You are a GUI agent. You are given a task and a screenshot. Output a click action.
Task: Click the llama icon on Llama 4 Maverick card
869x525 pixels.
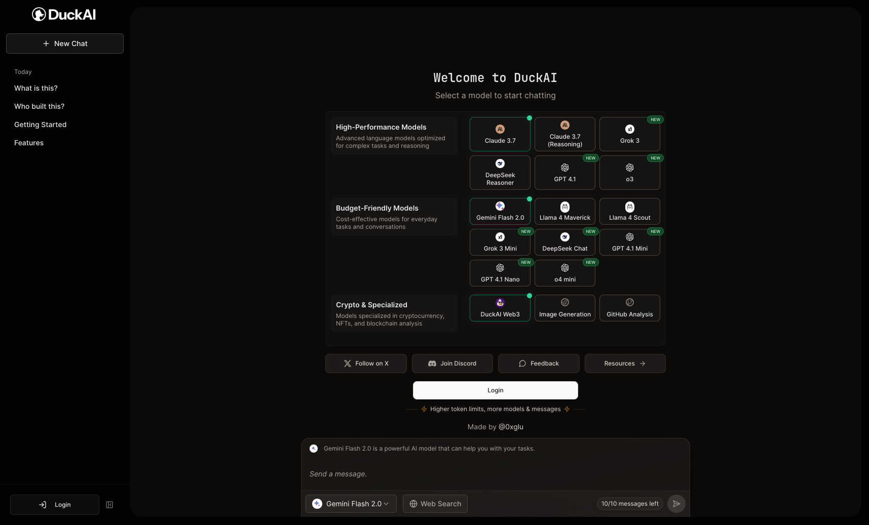click(565, 207)
